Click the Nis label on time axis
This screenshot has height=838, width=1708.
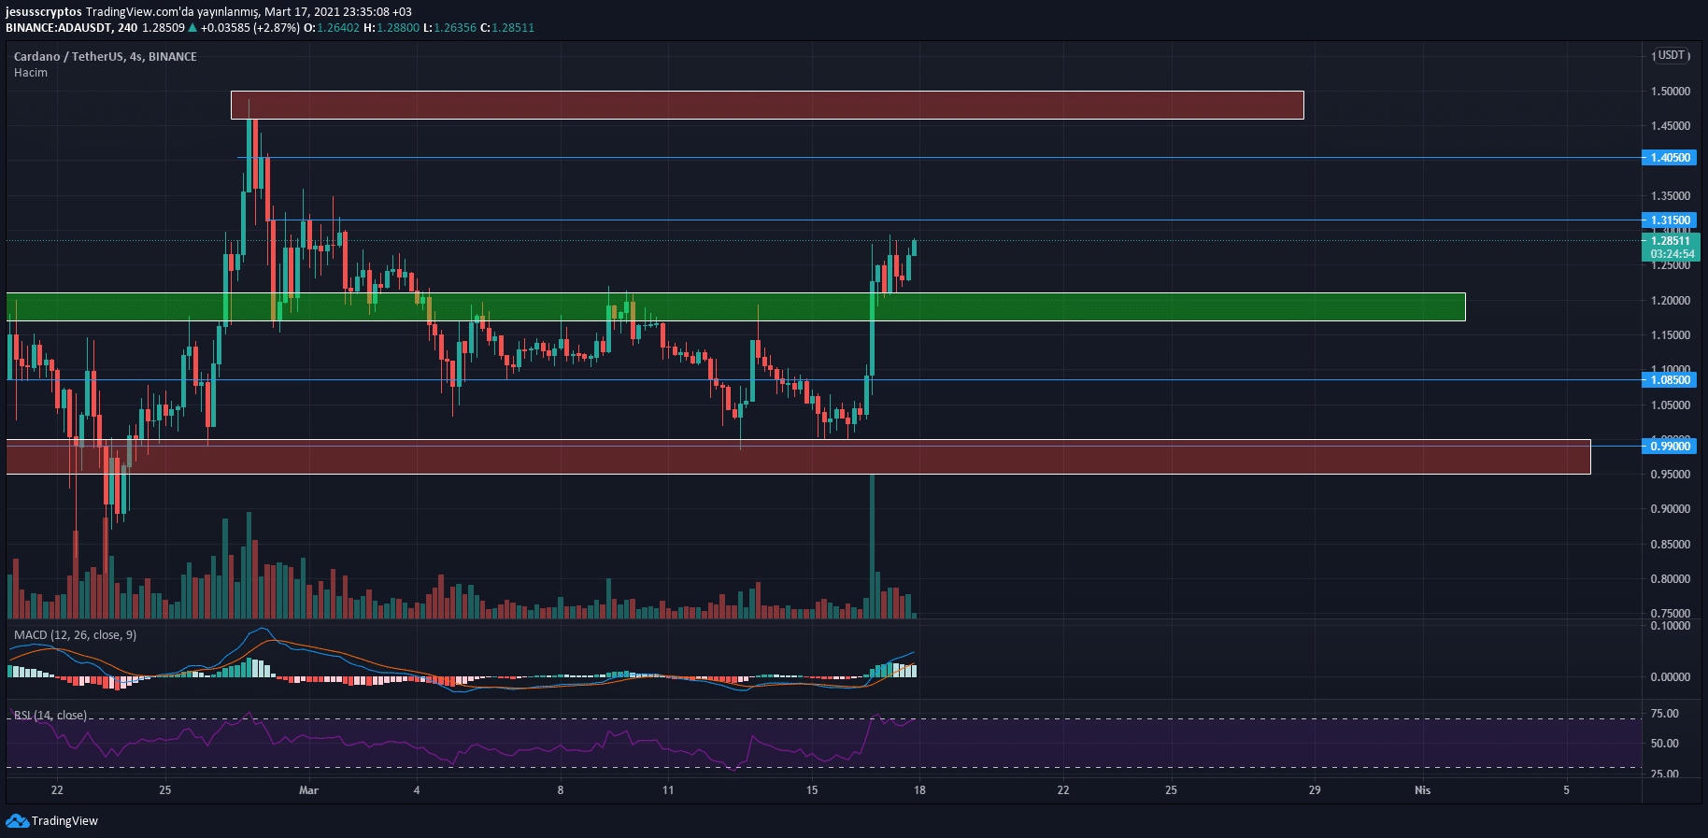pyautogui.click(x=1422, y=790)
